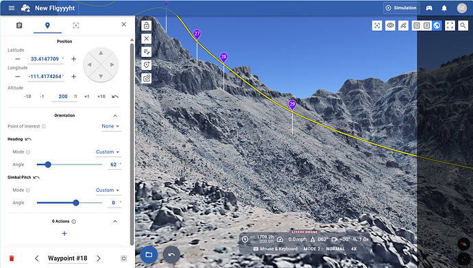Nudge waypoint west with the left arrow

[89, 64]
